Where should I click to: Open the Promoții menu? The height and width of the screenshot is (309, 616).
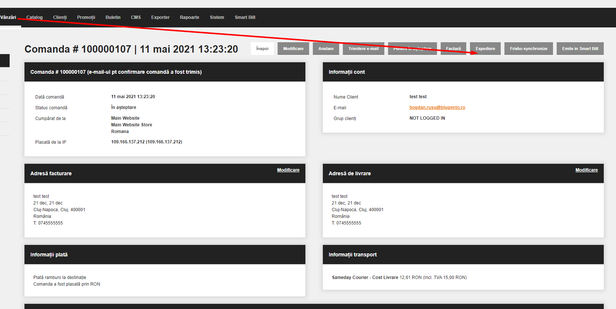(x=86, y=17)
